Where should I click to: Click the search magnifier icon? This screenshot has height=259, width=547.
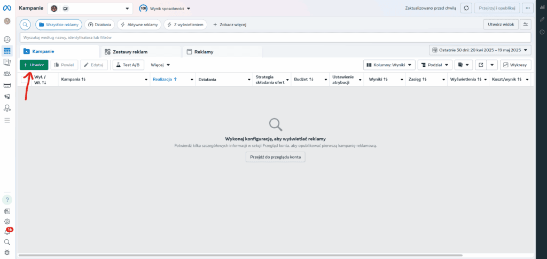[x=26, y=25]
